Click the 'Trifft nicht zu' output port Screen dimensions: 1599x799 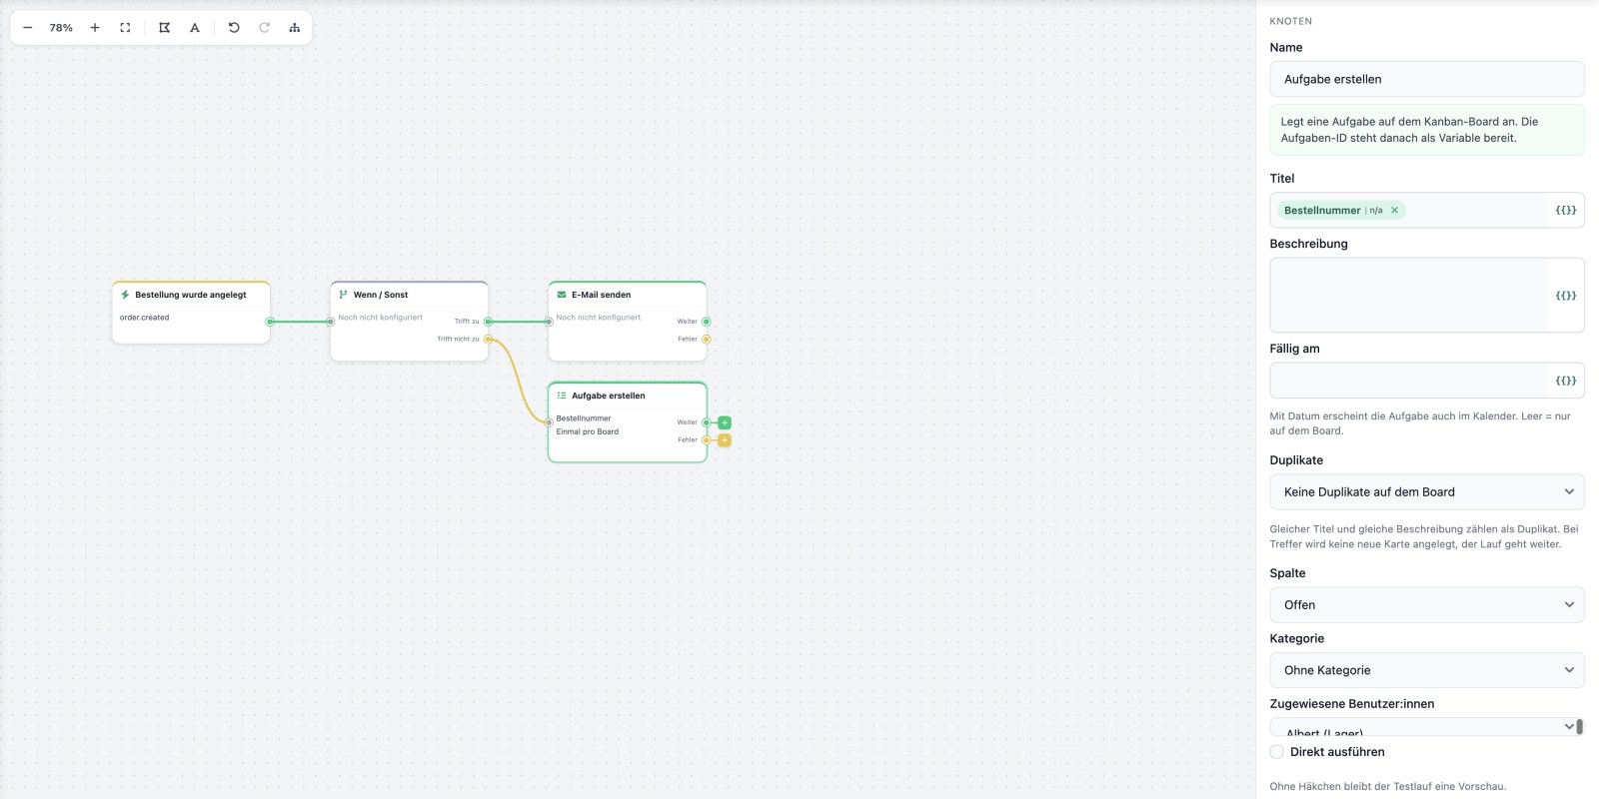pyautogui.click(x=488, y=340)
